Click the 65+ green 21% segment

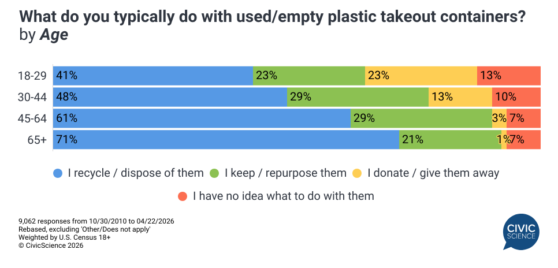pos(450,139)
